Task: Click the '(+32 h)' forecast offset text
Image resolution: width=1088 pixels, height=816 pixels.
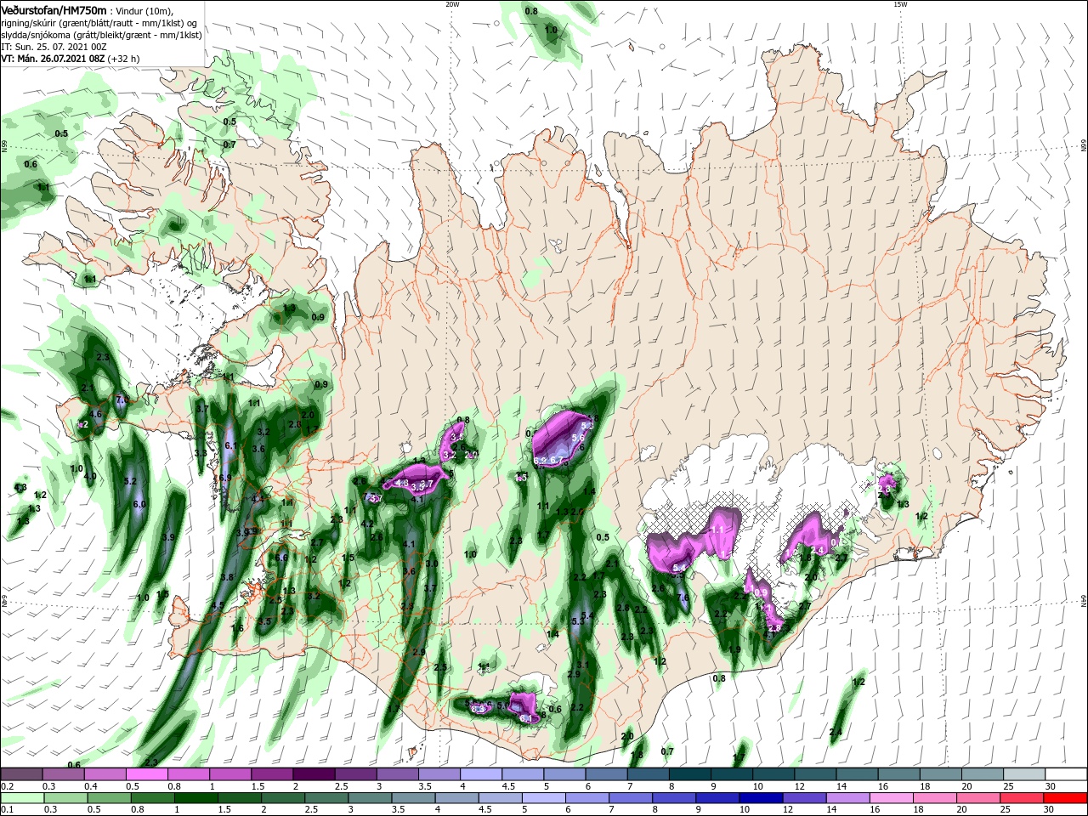Action: tap(124, 59)
